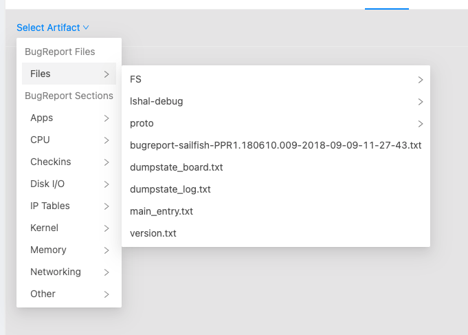This screenshot has height=335, width=468.
Task: Click the arrow next to Disk I/O
Action: (x=107, y=184)
